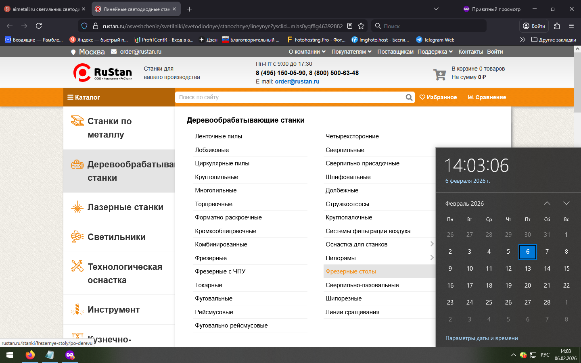Bookmark page with the star icon

(361, 26)
